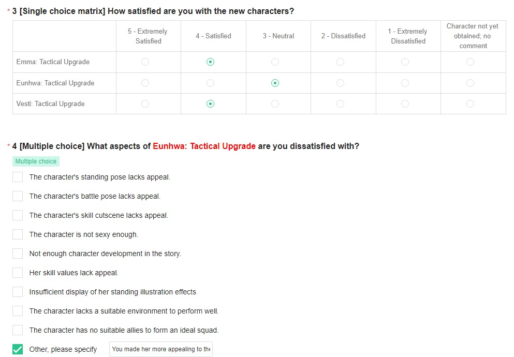Screen dimensions: 514x357
Task: Check 'lacks a suitable environment to perform well'
Action: point(18,311)
